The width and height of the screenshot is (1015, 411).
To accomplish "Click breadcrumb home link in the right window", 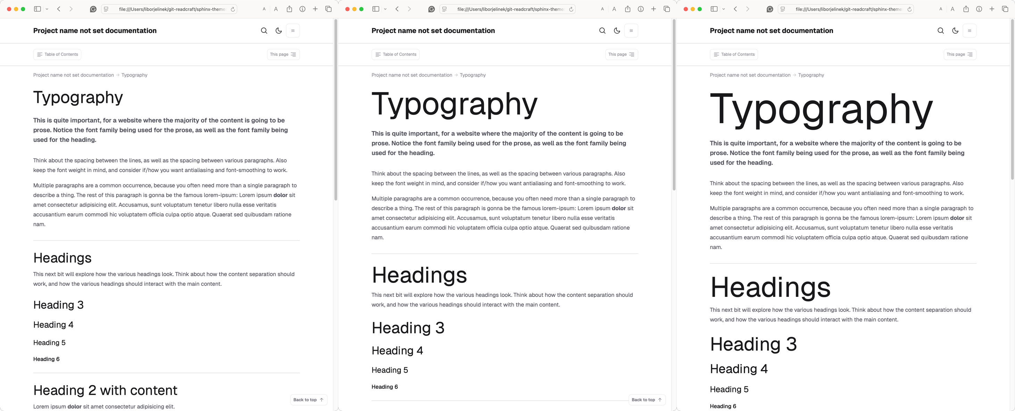I will (x=750, y=75).
